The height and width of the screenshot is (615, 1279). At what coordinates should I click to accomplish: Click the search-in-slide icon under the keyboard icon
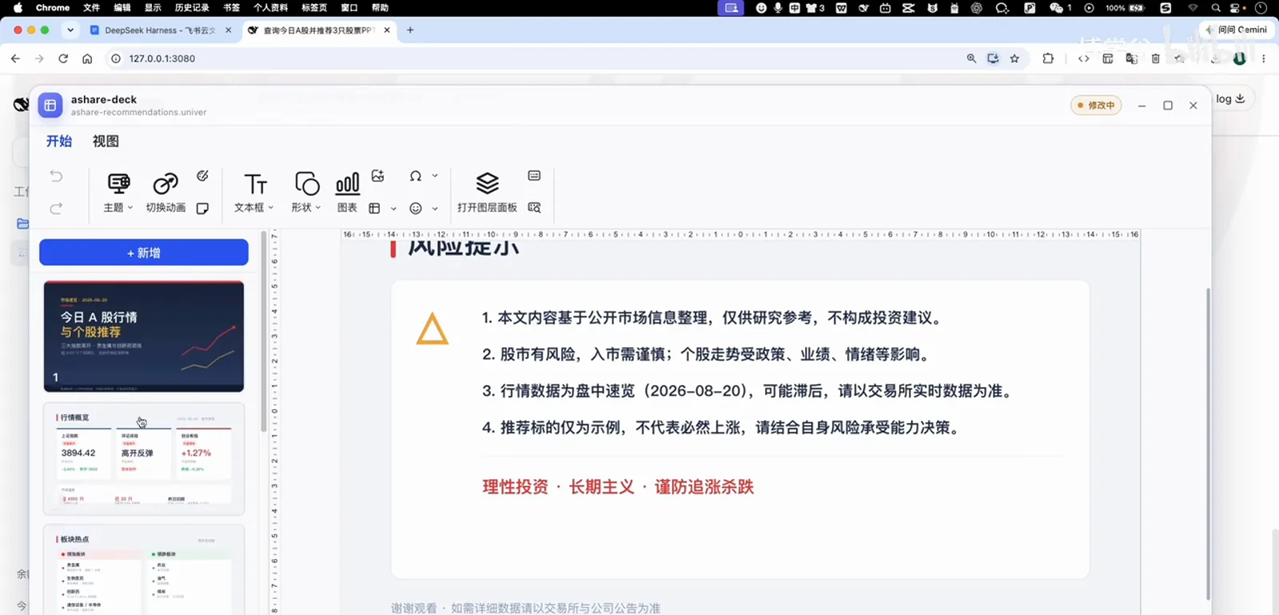pos(534,208)
